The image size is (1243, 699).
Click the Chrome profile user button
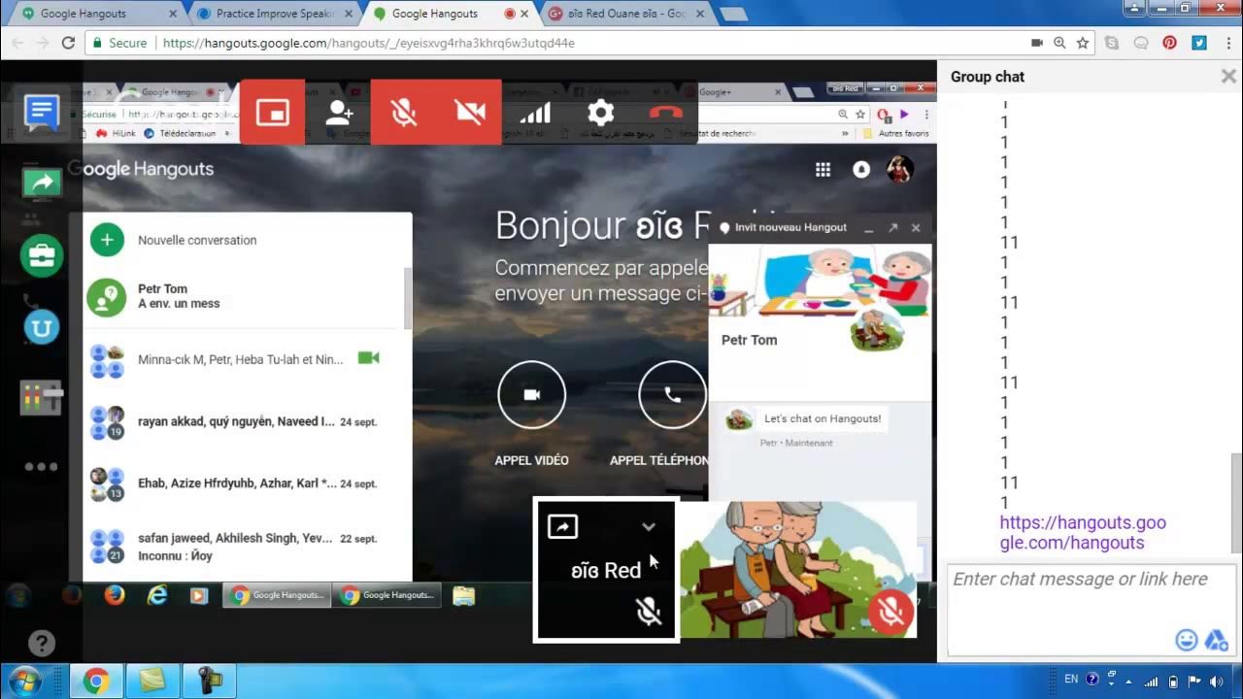(1135, 8)
